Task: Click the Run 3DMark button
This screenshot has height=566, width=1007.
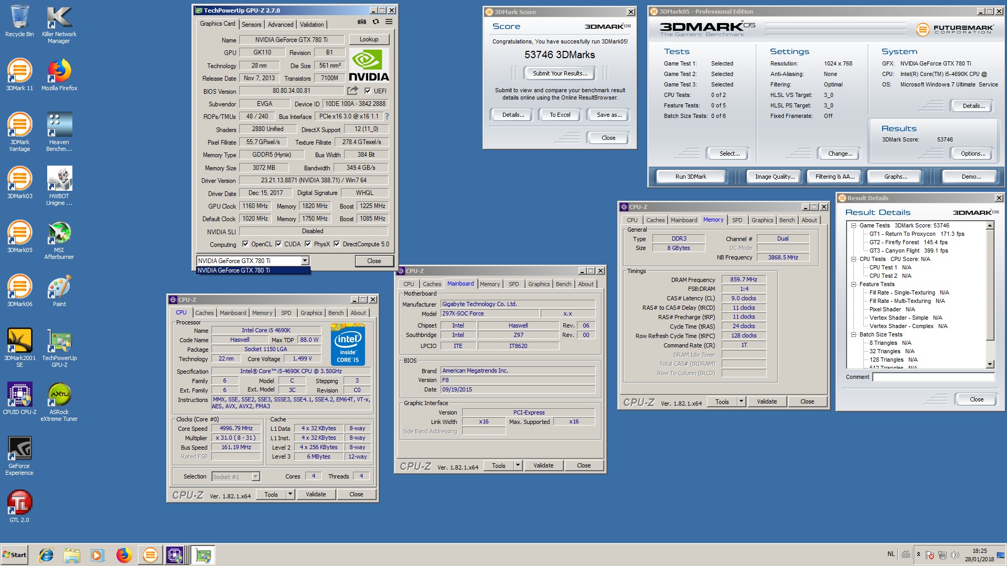Action: 690,177
